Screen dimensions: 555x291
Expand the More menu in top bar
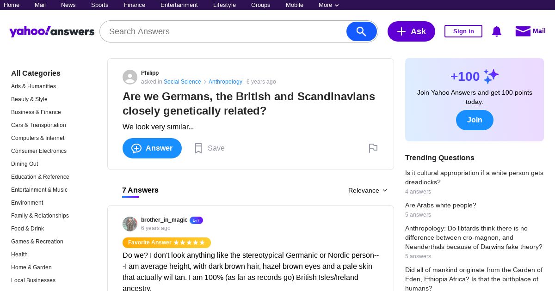tap(329, 5)
